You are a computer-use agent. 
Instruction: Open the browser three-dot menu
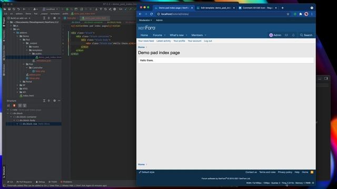(x=312, y=14)
